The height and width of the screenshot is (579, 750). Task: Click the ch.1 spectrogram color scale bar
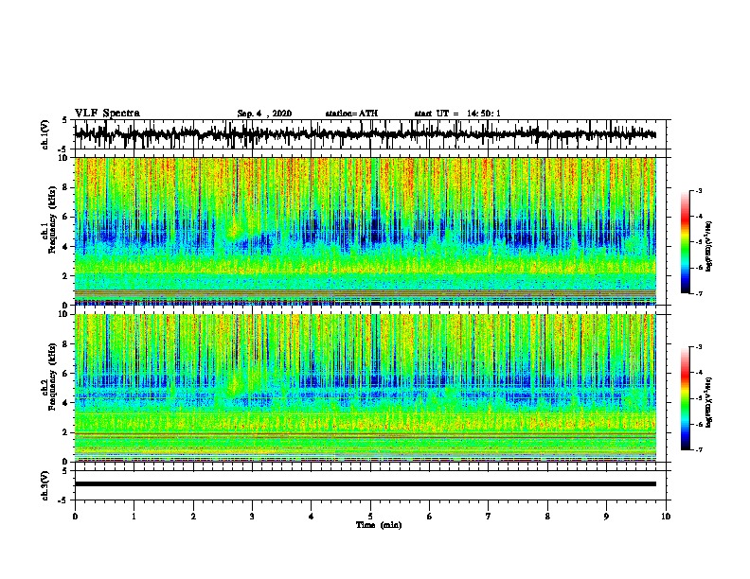685,242
